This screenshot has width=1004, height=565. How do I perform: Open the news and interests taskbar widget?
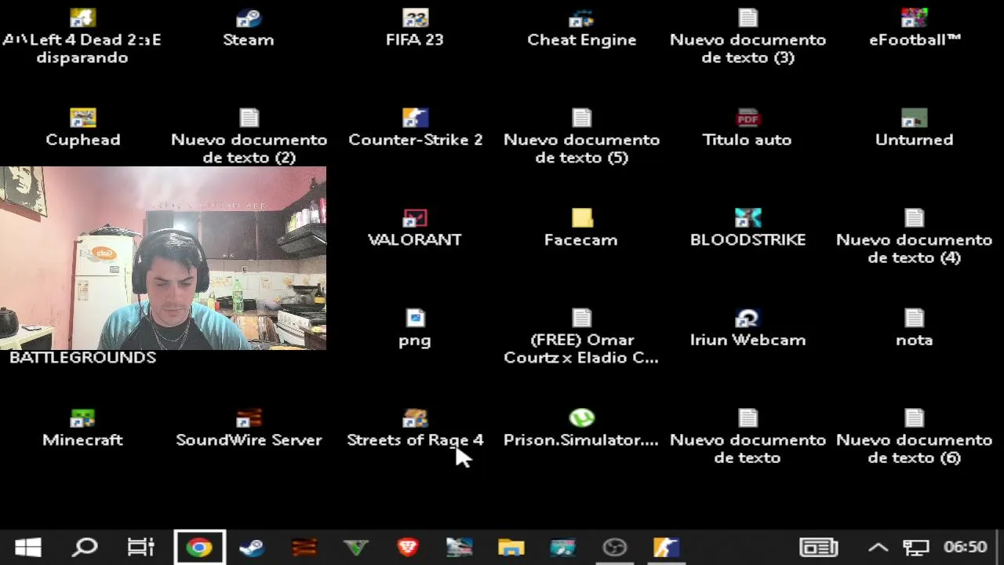click(x=818, y=547)
